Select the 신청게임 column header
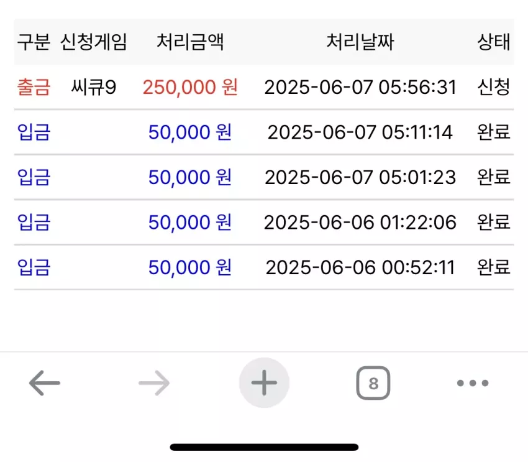The width and height of the screenshot is (528, 462). click(x=93, y=42)
